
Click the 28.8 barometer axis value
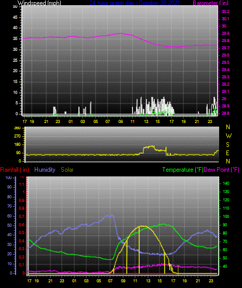pos(225,113)
